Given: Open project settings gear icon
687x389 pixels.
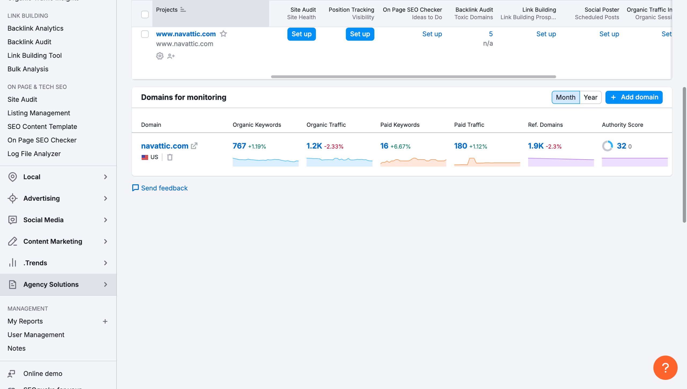Looking at the screenshot, I should tap(160, 56).
